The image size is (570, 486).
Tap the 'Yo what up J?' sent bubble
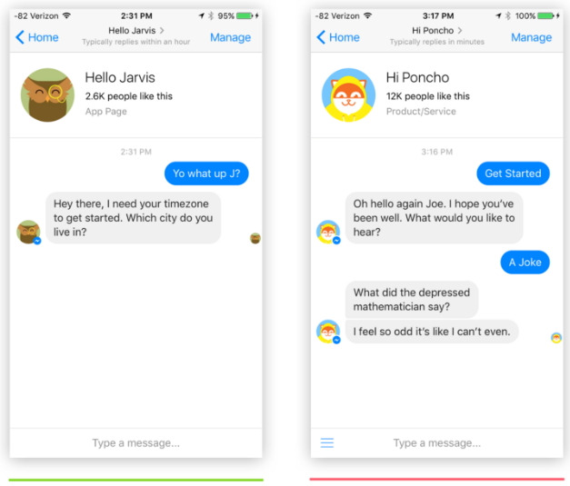(206, 174)
